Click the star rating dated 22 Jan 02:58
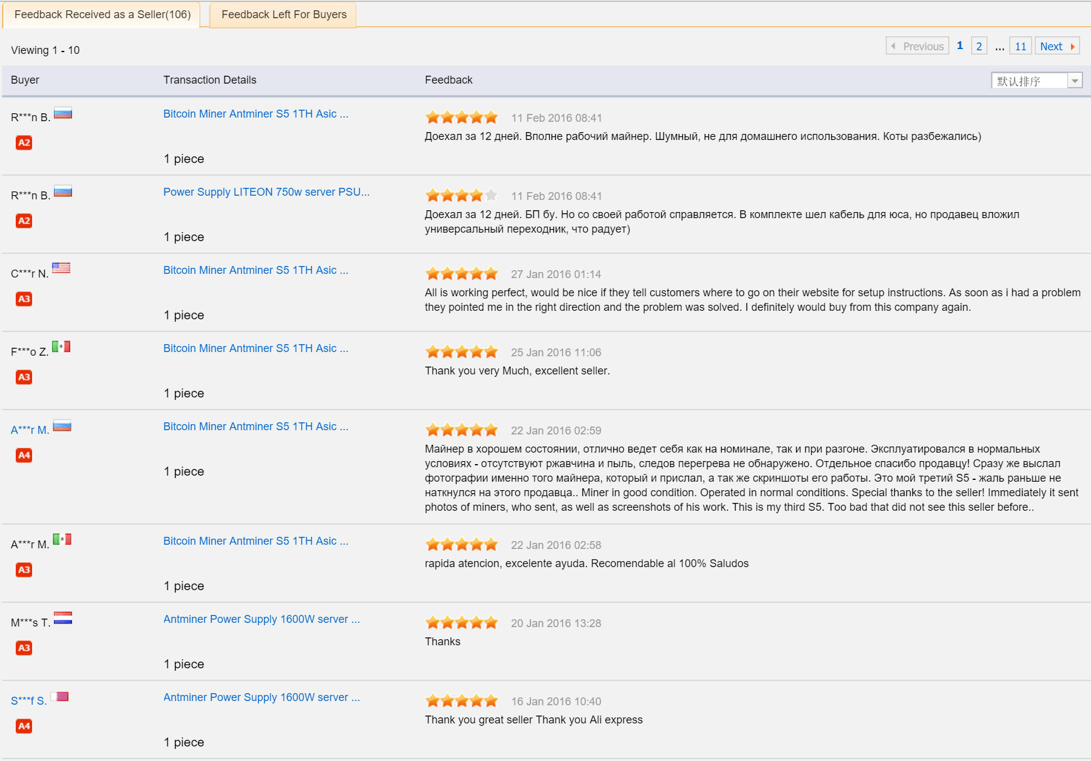Screen dimensions: 1091x761 point(462,545)
